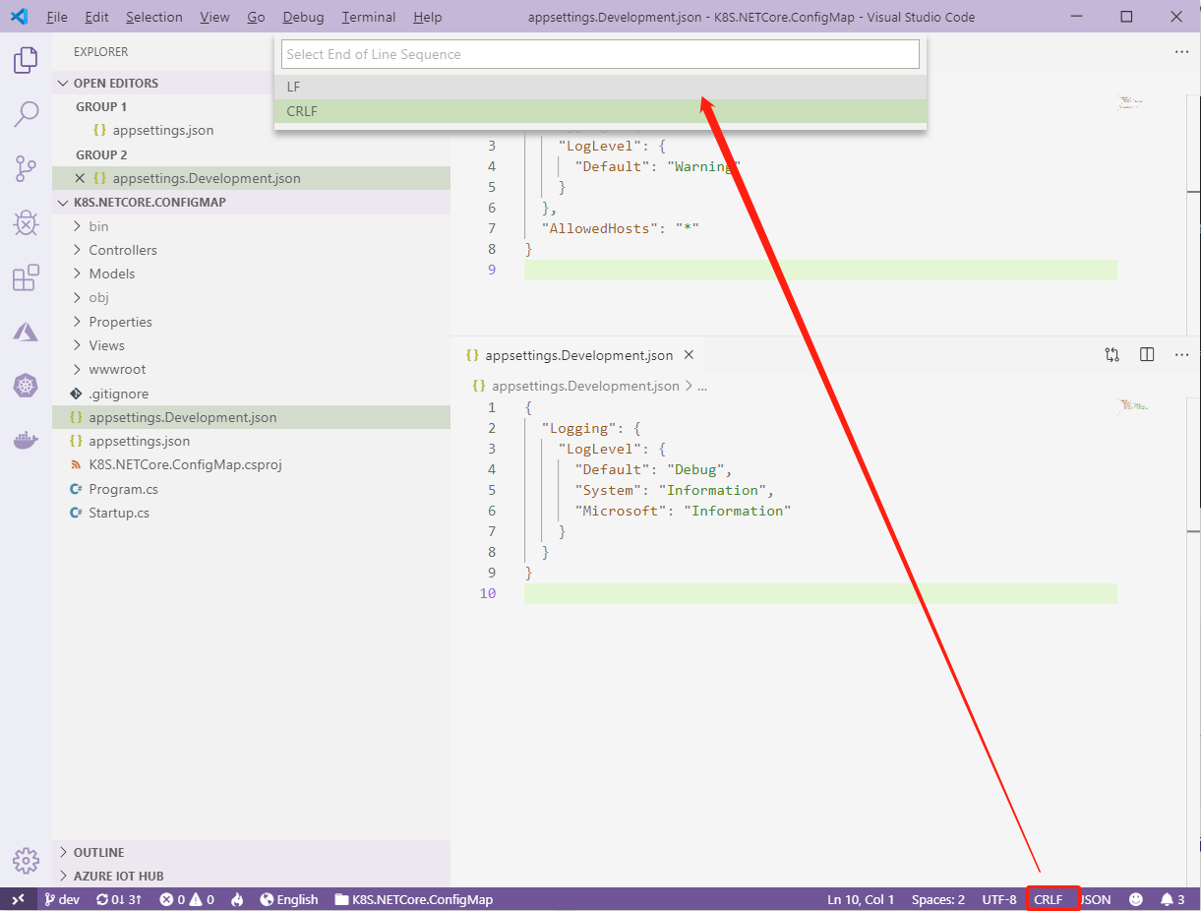Image resolution: width=1201 pixels, height=911 pixels.
Task: Close appsettings.Development.json in Open Editors list
Action: coord(80,178)
